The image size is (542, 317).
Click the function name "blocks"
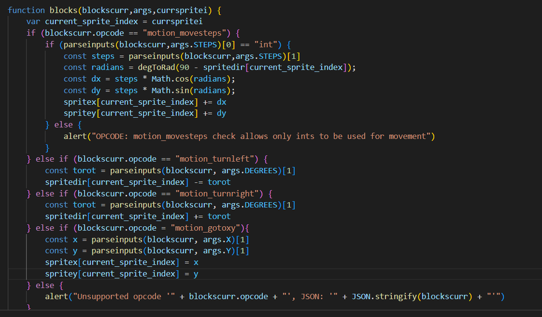[x=64, y=10]
